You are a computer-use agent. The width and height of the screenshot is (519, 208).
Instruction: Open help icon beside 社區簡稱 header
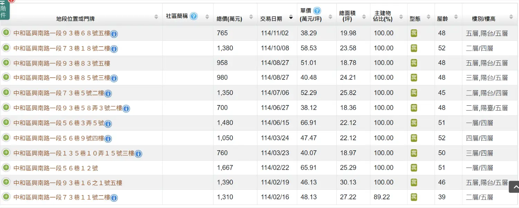click(194, 16)
